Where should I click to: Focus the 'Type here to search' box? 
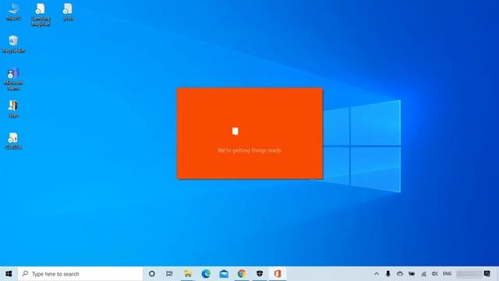click(80, 274)
